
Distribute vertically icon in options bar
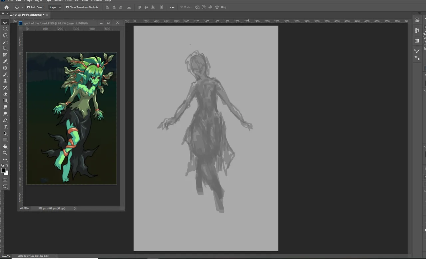pyautogui.click(x=129, y=7)
